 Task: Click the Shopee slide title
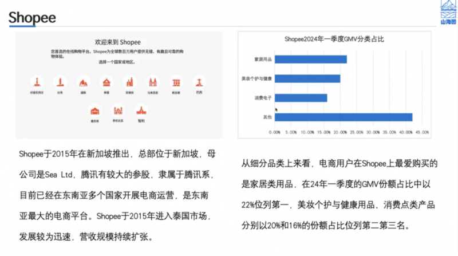pyautogui.click(x=32, y=18)
